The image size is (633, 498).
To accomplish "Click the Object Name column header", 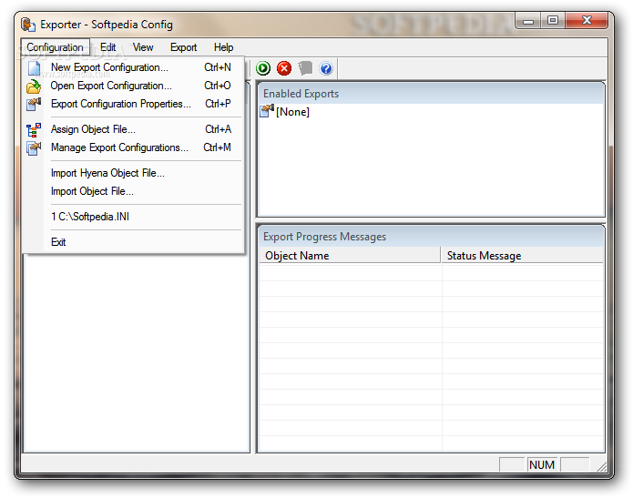I will click(350, 256).
